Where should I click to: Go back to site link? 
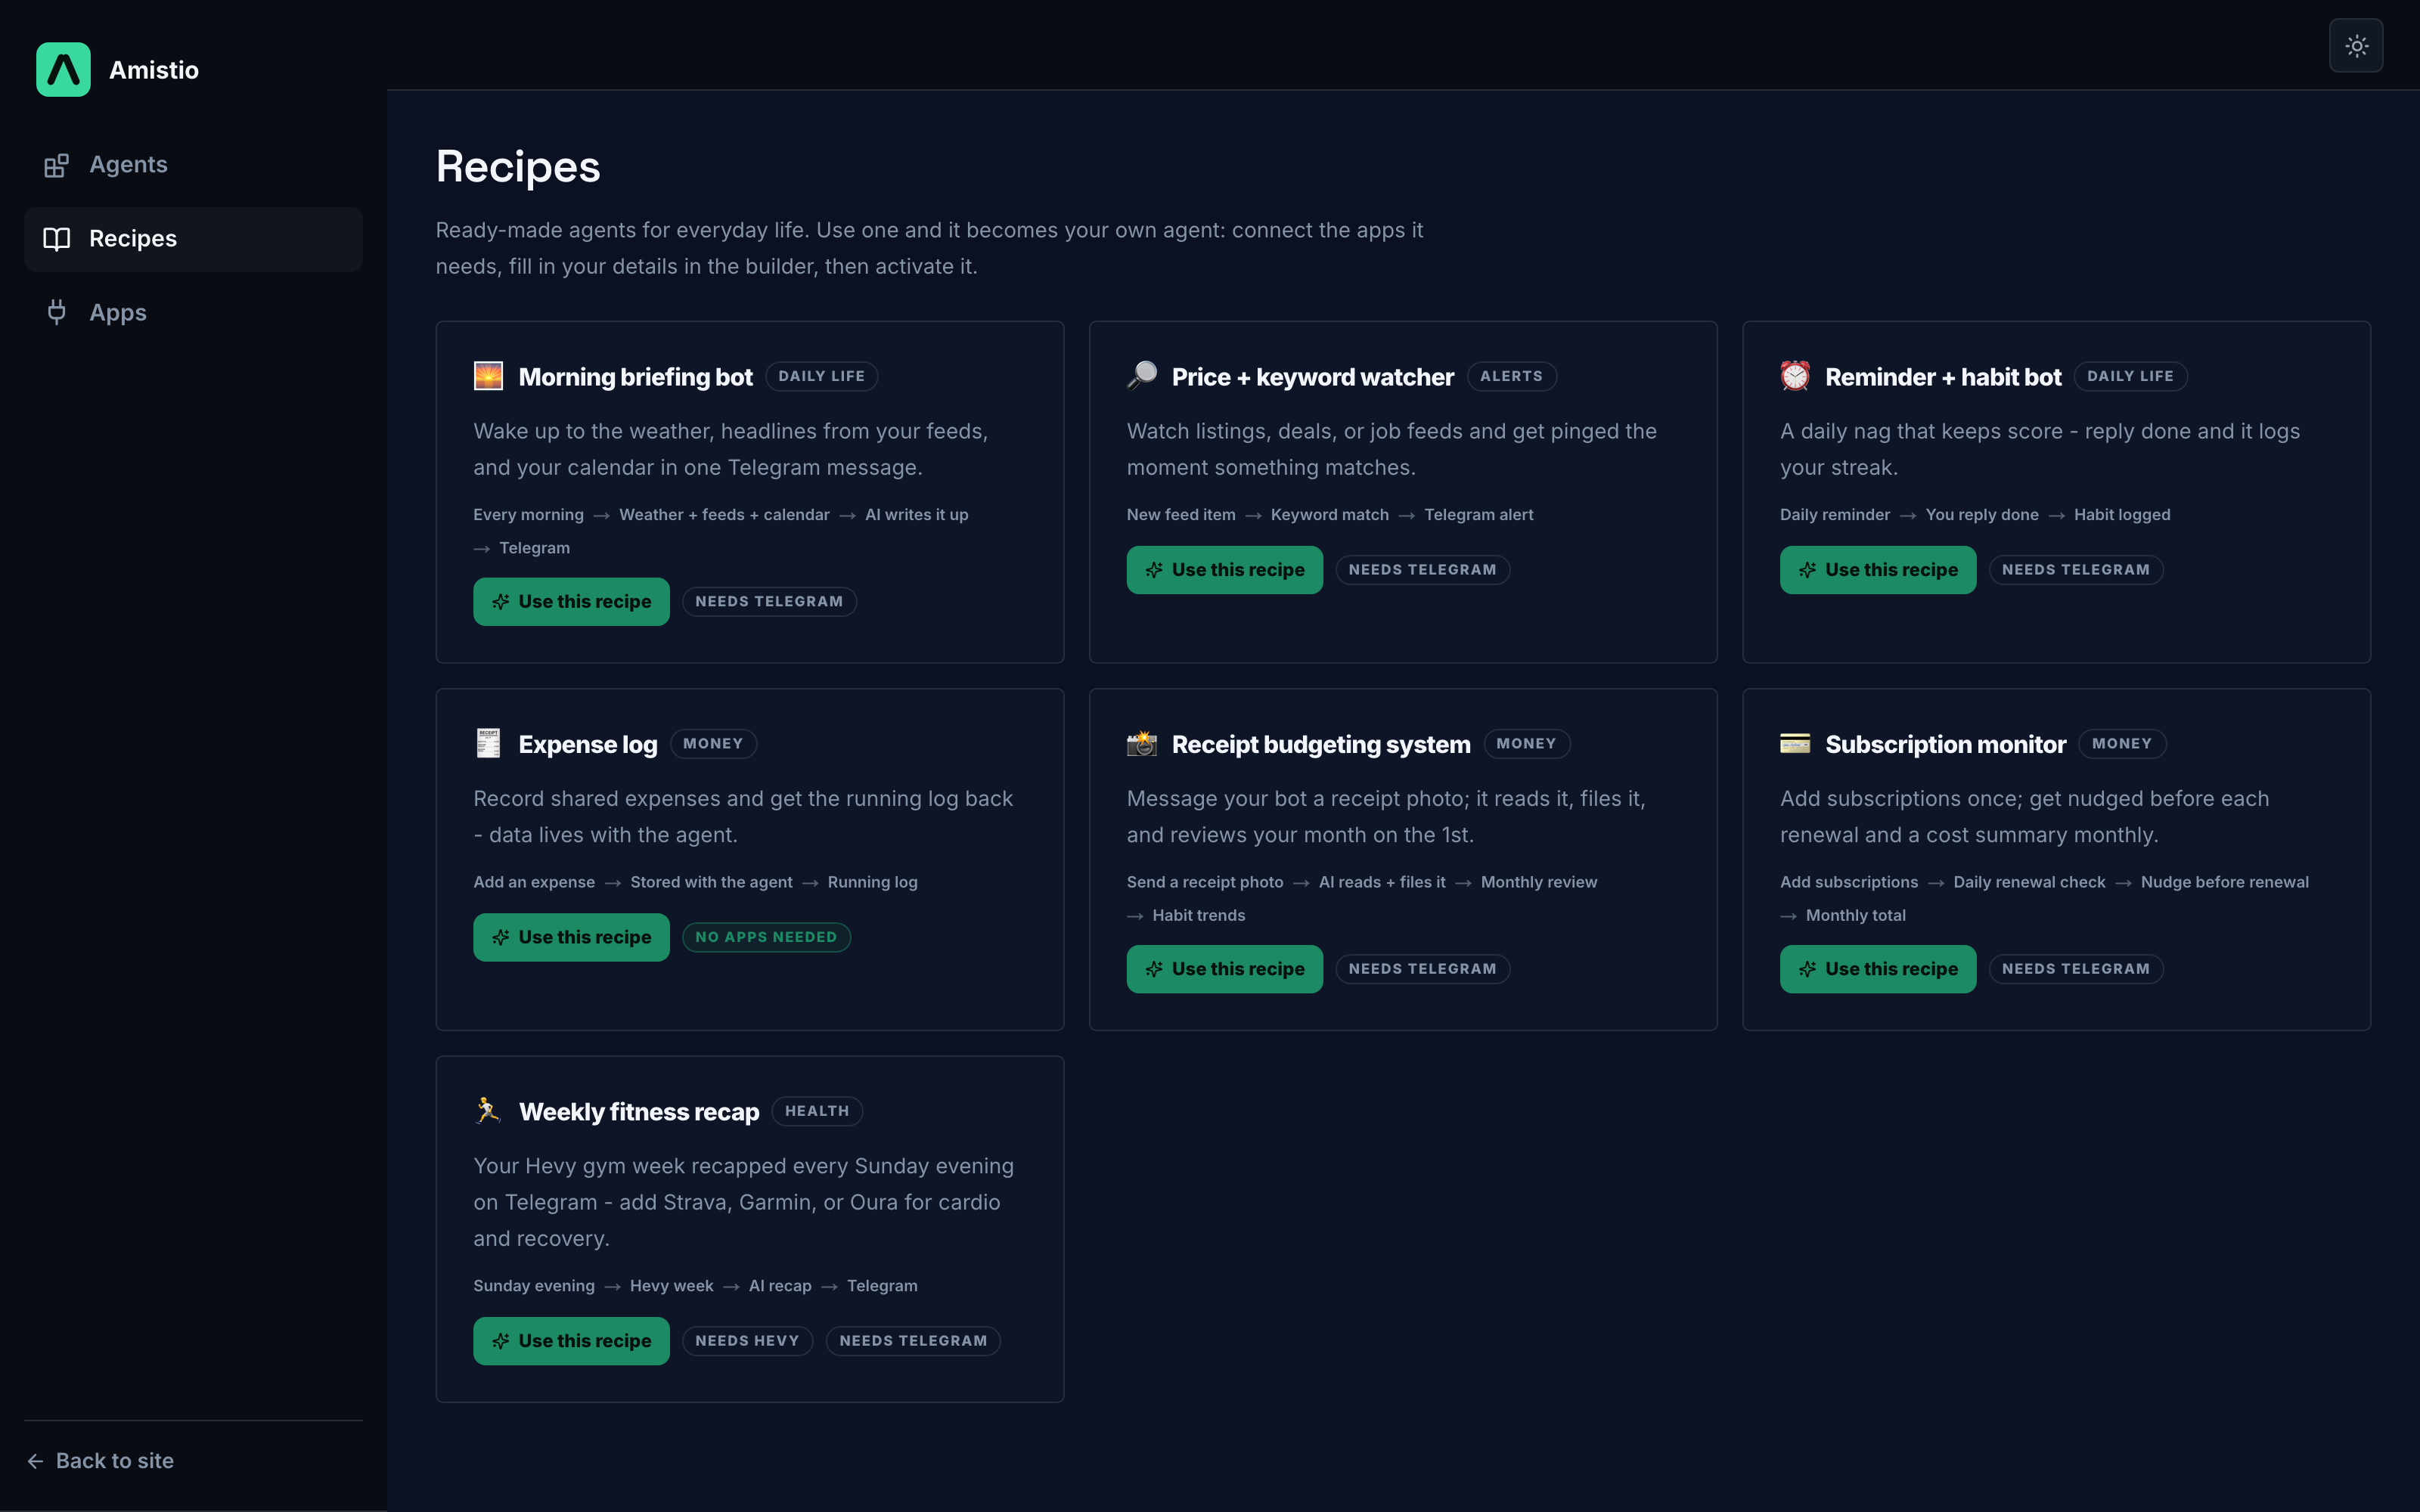click(x=100, y=1461)
